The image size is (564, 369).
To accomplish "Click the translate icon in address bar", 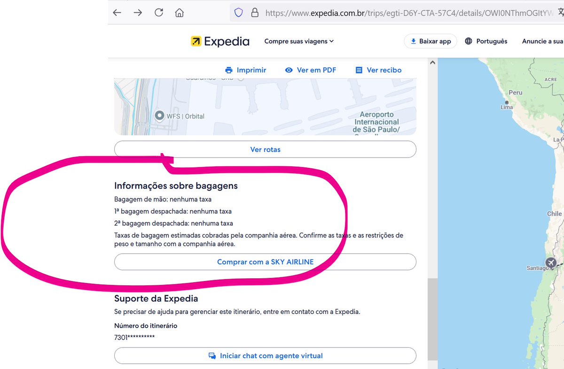I will (x=560, y=13).
